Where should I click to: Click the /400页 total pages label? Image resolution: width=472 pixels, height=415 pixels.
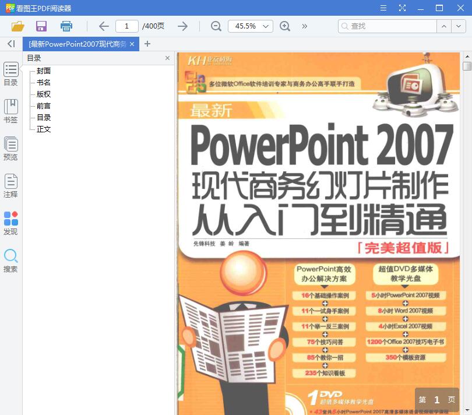(x=153, y=26)
